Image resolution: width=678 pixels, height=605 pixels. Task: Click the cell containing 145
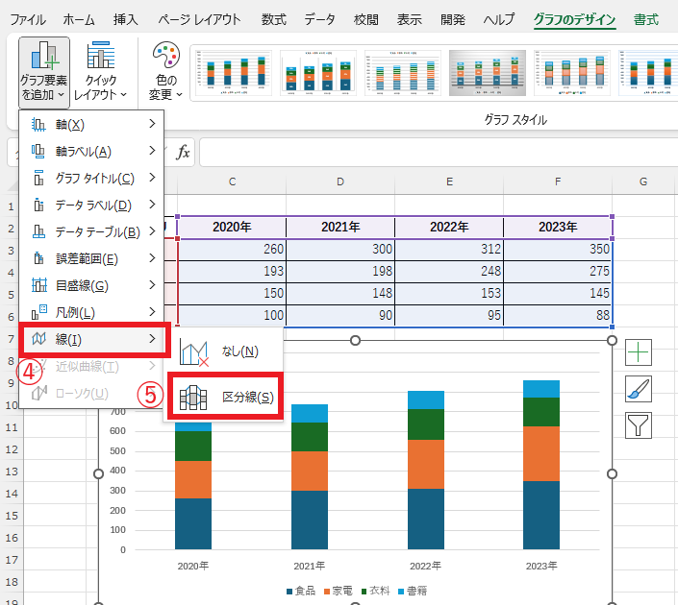[x=558, y=294]
